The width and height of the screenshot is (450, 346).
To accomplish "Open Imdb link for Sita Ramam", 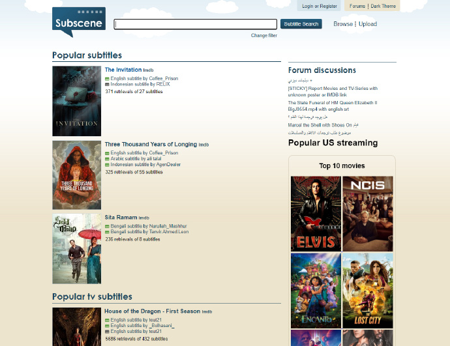I will coord(144,218).
